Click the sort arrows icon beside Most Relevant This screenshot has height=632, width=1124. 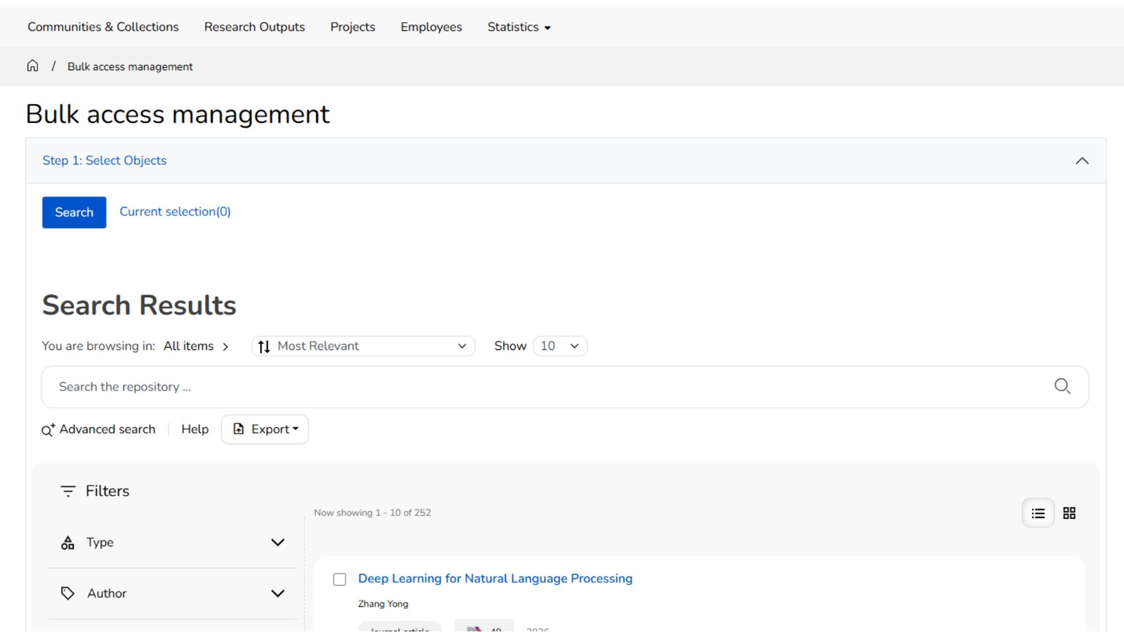264,346
